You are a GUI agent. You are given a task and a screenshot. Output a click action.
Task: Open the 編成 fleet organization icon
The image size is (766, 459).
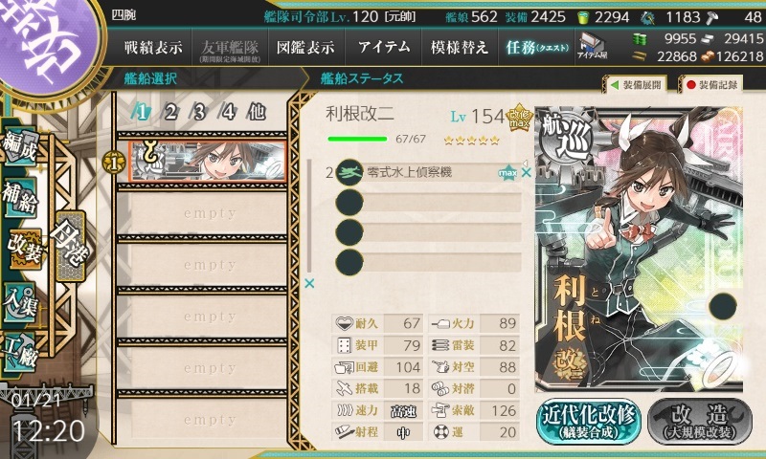[20, 146]
